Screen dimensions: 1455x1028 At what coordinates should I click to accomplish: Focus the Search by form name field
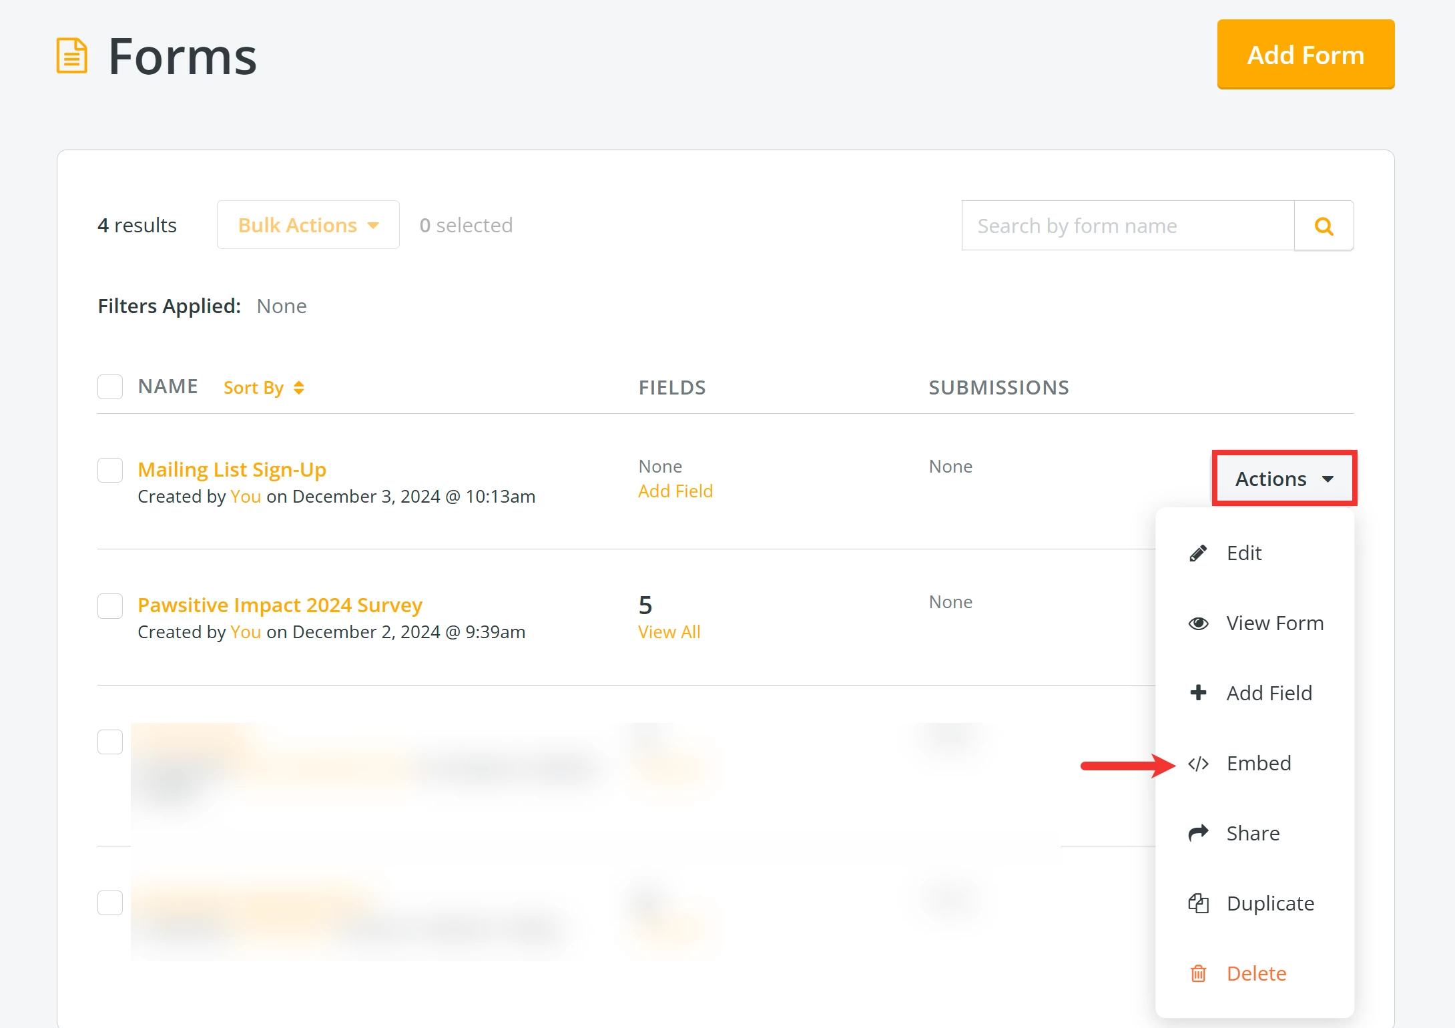click(x=1127, y=226)
